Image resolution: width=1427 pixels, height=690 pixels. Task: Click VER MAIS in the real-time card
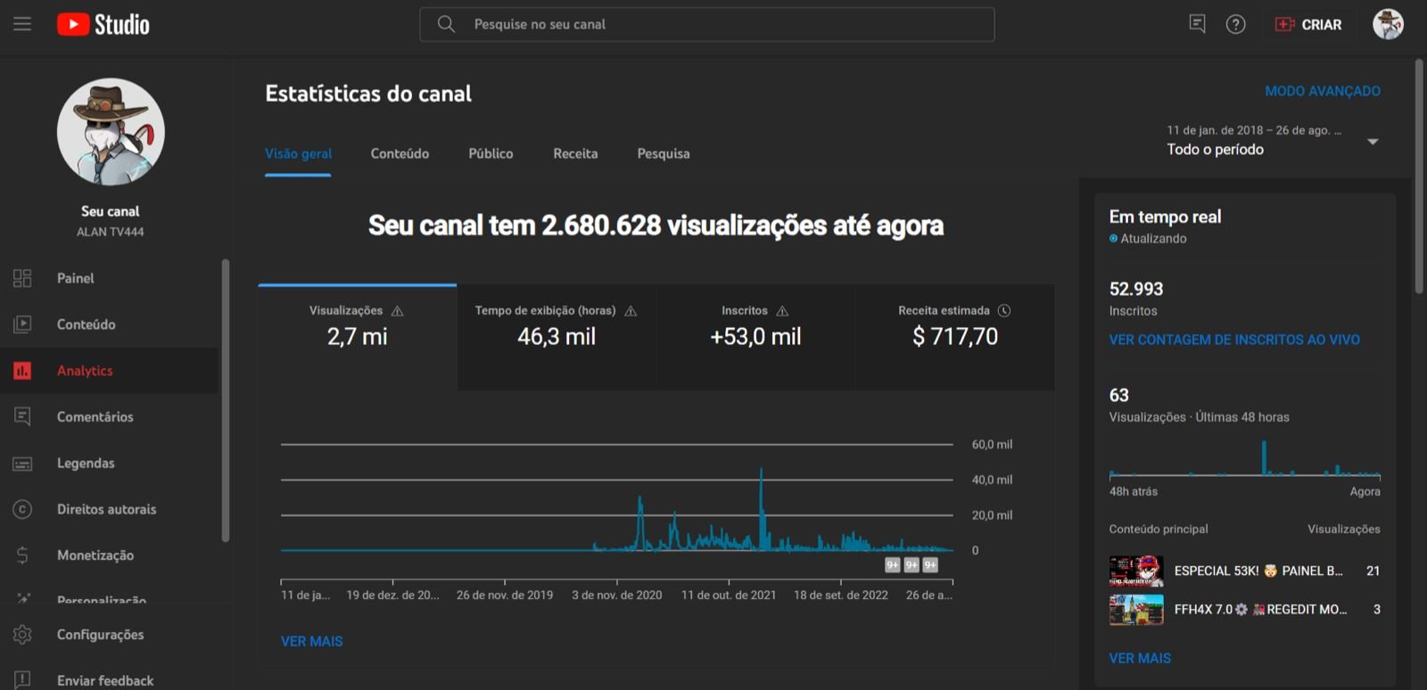[1140, 658]
